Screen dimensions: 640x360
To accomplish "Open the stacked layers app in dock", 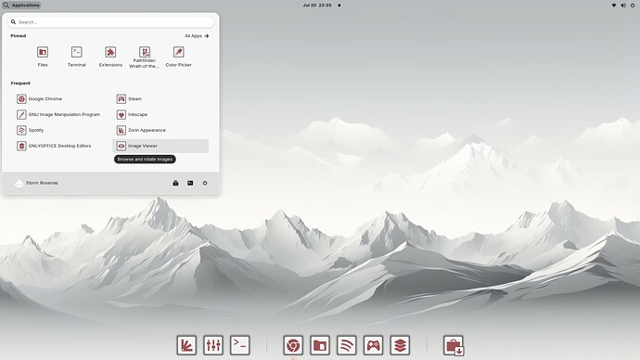I will (x=400, y=345).
